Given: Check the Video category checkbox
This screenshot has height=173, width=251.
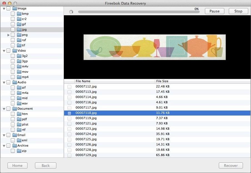Looking at the screenshot, I should click(x=8, y=51).
